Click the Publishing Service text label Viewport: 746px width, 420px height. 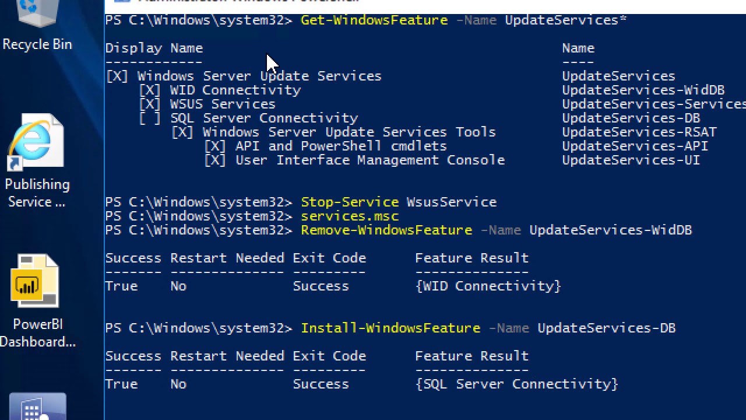(x=37, y=193)
